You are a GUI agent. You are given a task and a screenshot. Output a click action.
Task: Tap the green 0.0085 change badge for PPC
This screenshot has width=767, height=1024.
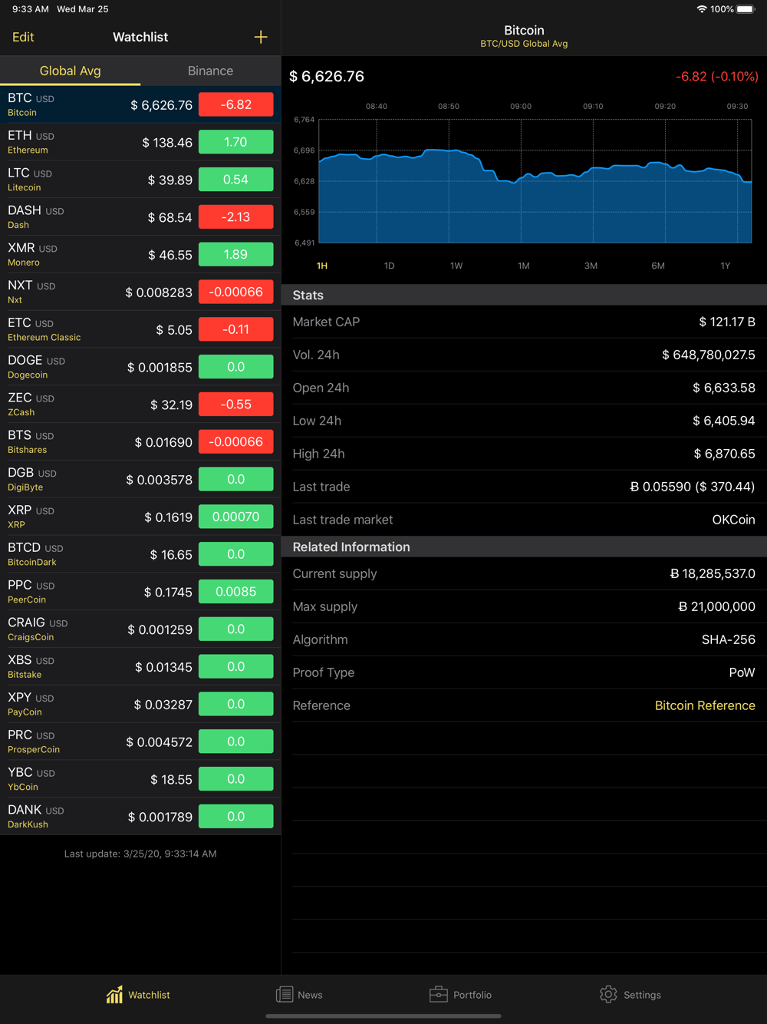pos(236,592)
